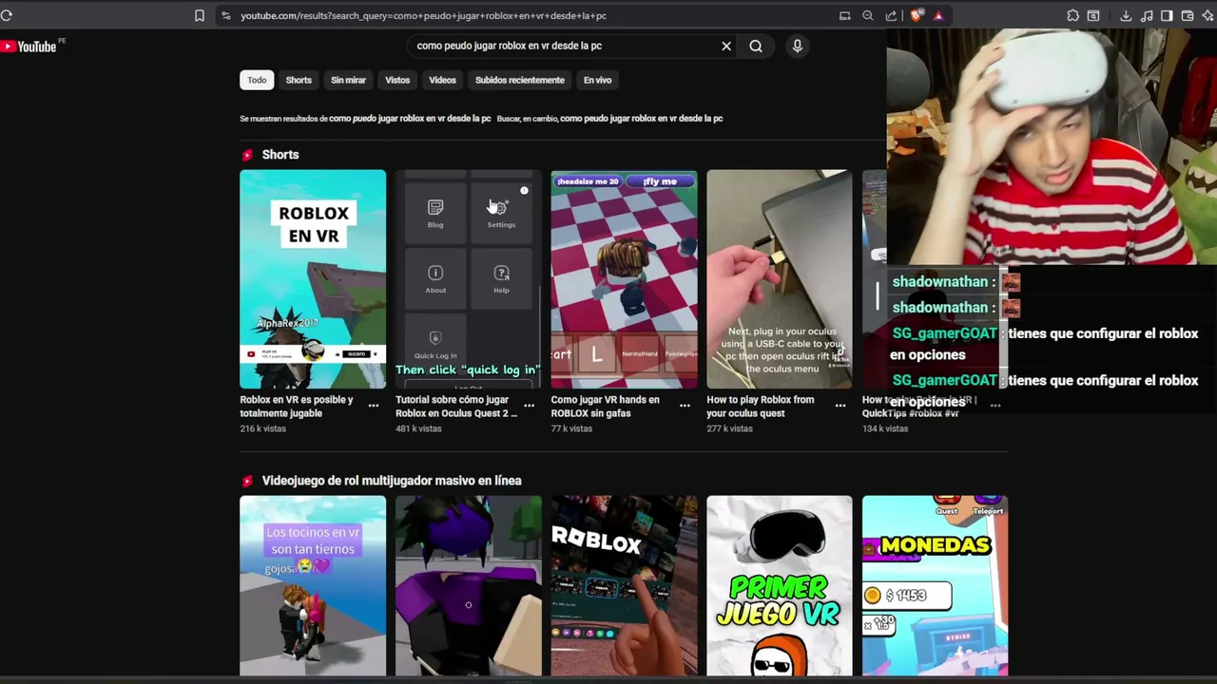The image size is (1217, 684).
Task: Open more options for 'Como jugar VR hands' Short
Action: click(685, 406)
